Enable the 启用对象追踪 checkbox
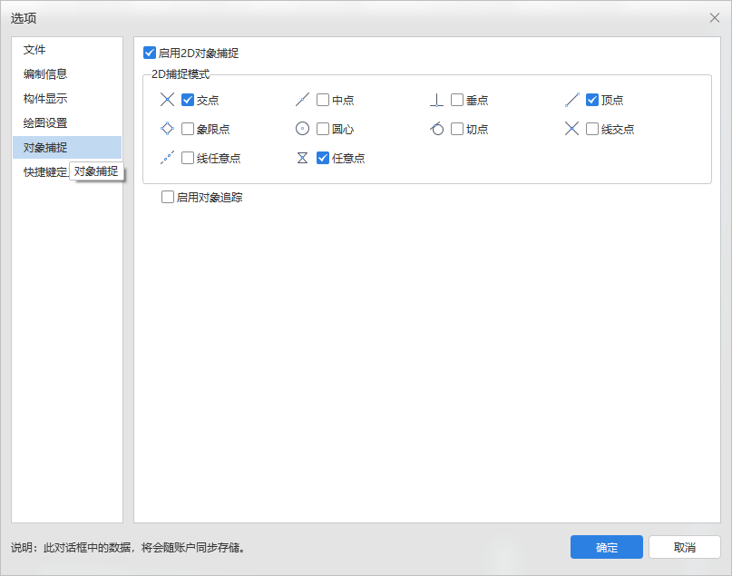Screen dimensions: 732x576 click(x=168, y=197)
